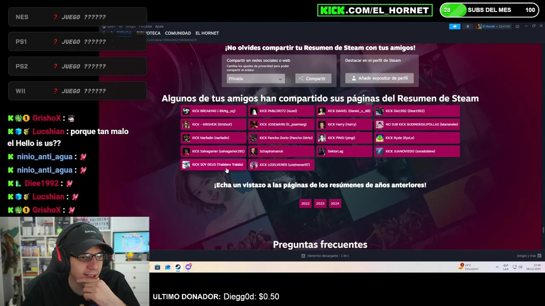The width and height of the screenshot is (545, 306).
Task: Open the Ayuda menu in Steam
Action: 159,26
